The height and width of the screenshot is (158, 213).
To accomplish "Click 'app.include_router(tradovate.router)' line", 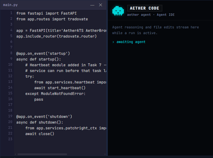I will (x=56, y=36).
